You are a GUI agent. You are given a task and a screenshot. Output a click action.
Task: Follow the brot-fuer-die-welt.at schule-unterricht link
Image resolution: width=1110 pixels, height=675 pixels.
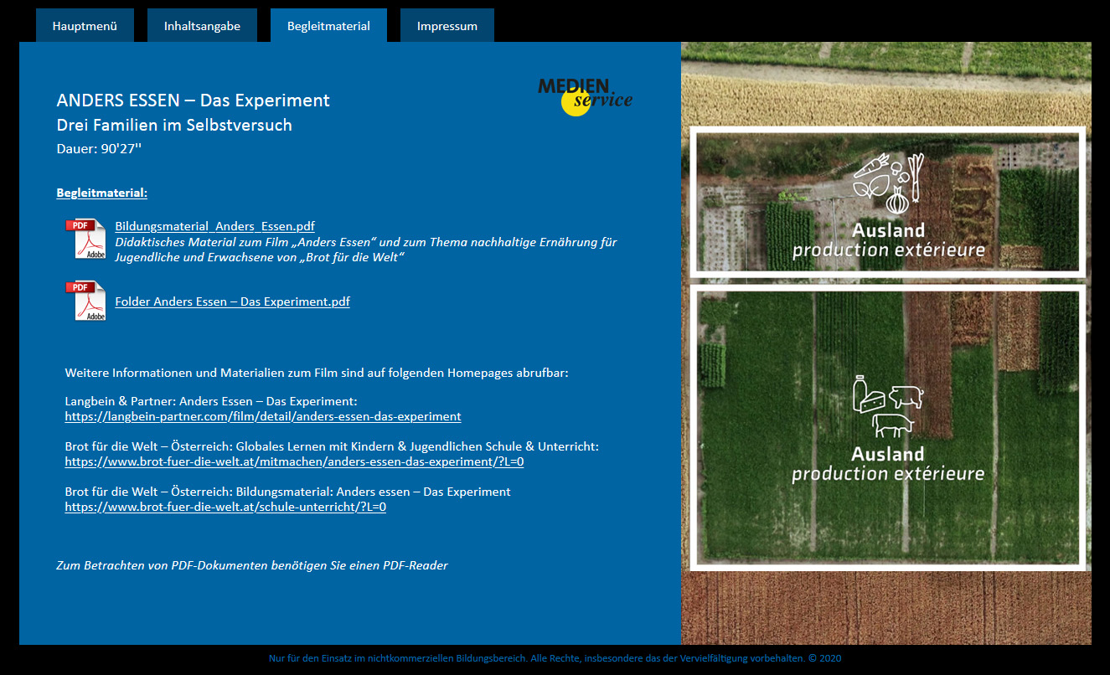click(225, 507)
